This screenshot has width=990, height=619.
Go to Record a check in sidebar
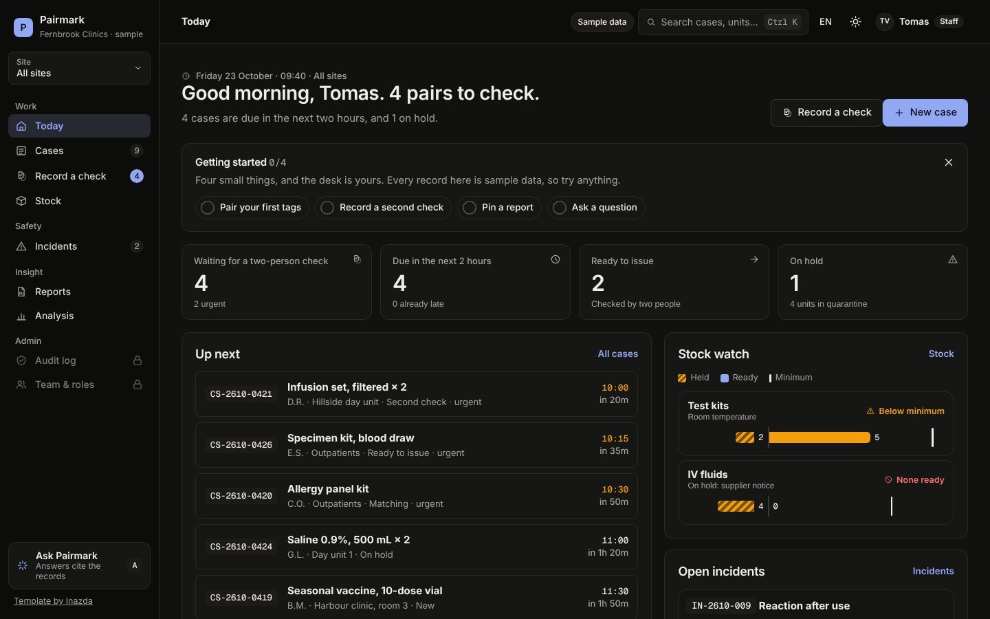pos(79,176)
